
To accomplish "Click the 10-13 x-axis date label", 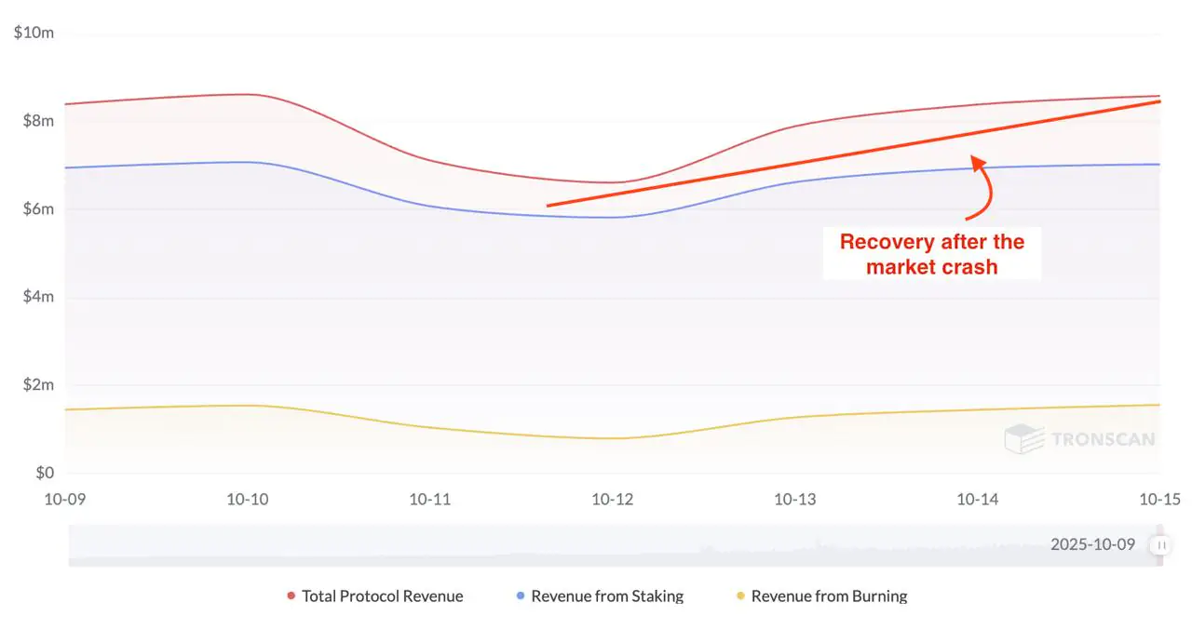I will pyautogui.click(x=794, y=500).
